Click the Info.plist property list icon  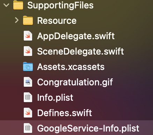pyautogui.click(x=28, y=97)
